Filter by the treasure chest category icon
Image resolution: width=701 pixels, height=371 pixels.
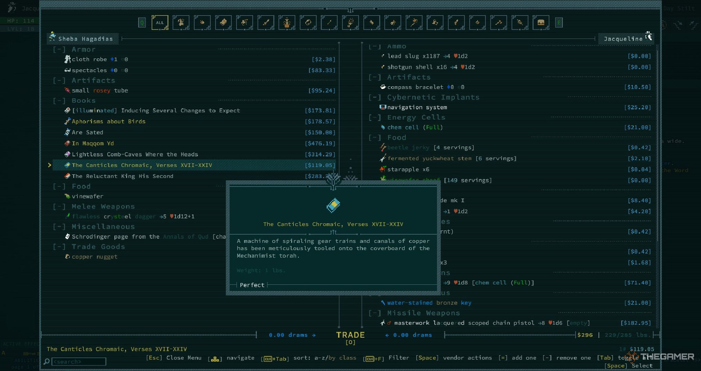tap(541, 23)
